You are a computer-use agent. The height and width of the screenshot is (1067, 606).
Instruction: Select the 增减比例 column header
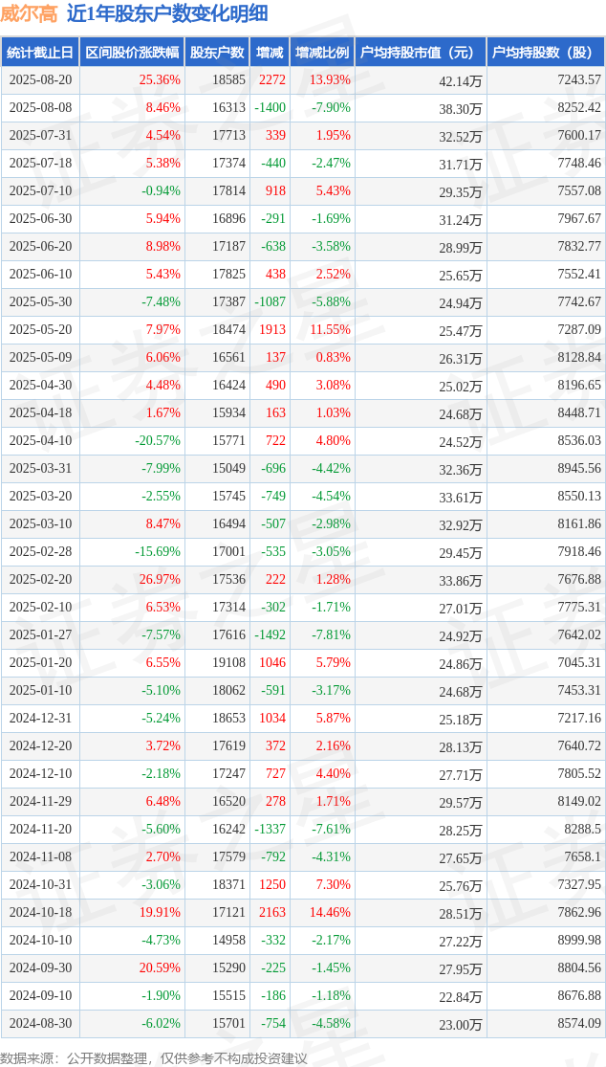point(322,53)
